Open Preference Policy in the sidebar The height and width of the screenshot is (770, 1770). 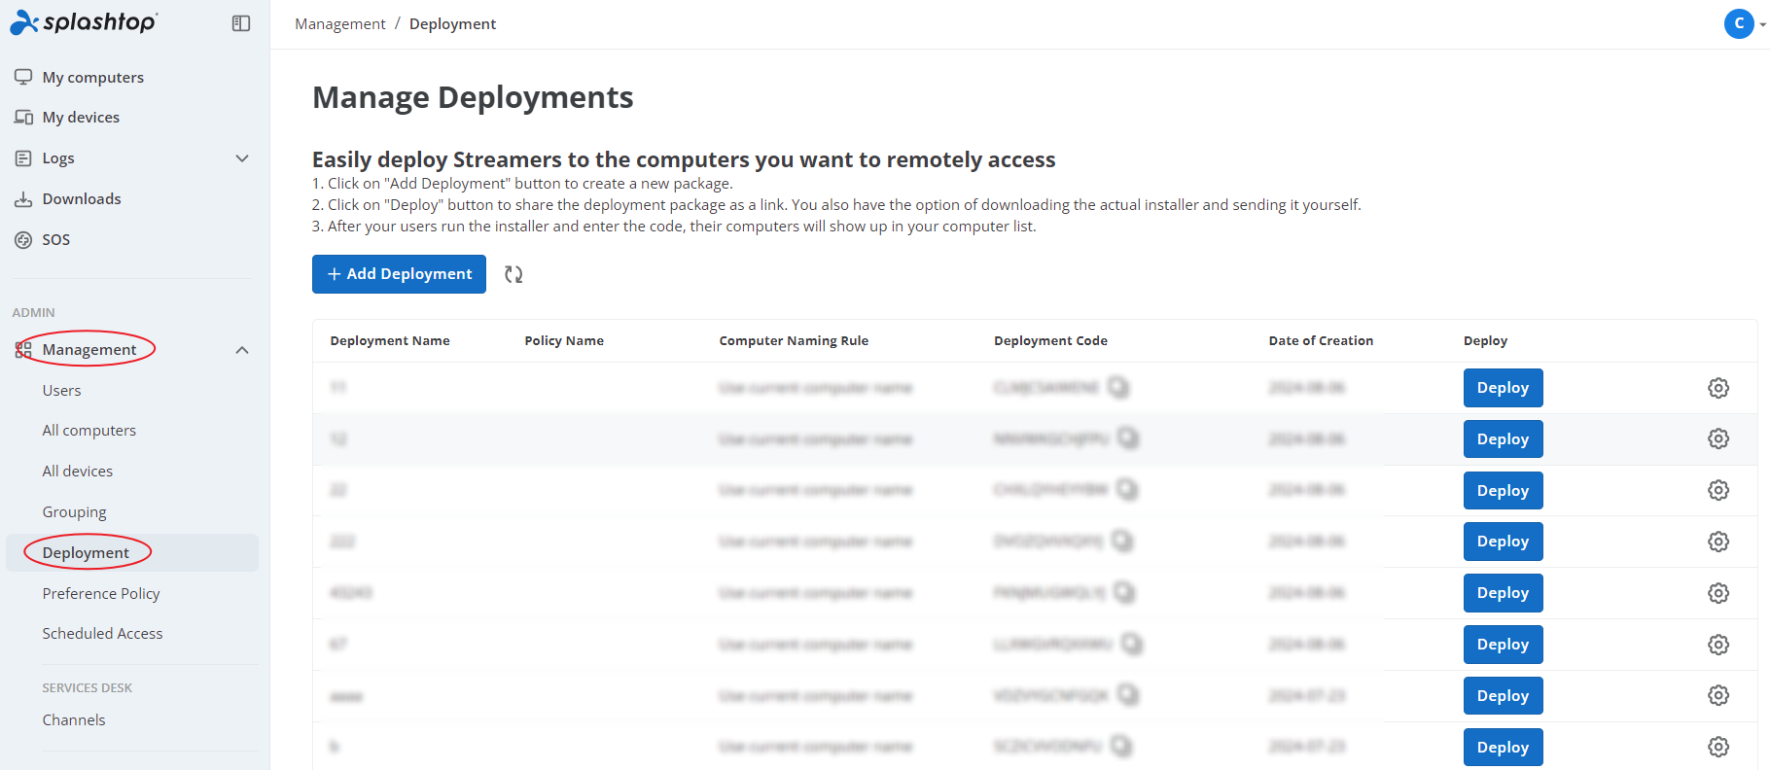101,593
